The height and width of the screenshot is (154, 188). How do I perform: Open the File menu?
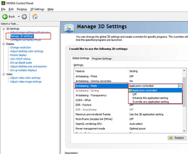[3, 9]
